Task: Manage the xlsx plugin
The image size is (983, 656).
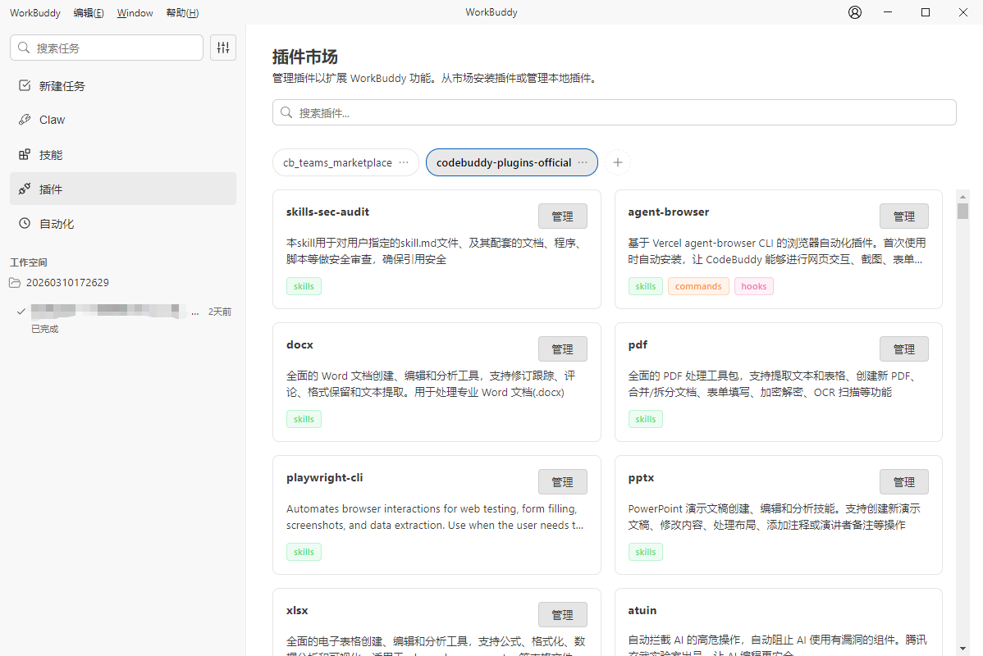Action: pos(562,615)
